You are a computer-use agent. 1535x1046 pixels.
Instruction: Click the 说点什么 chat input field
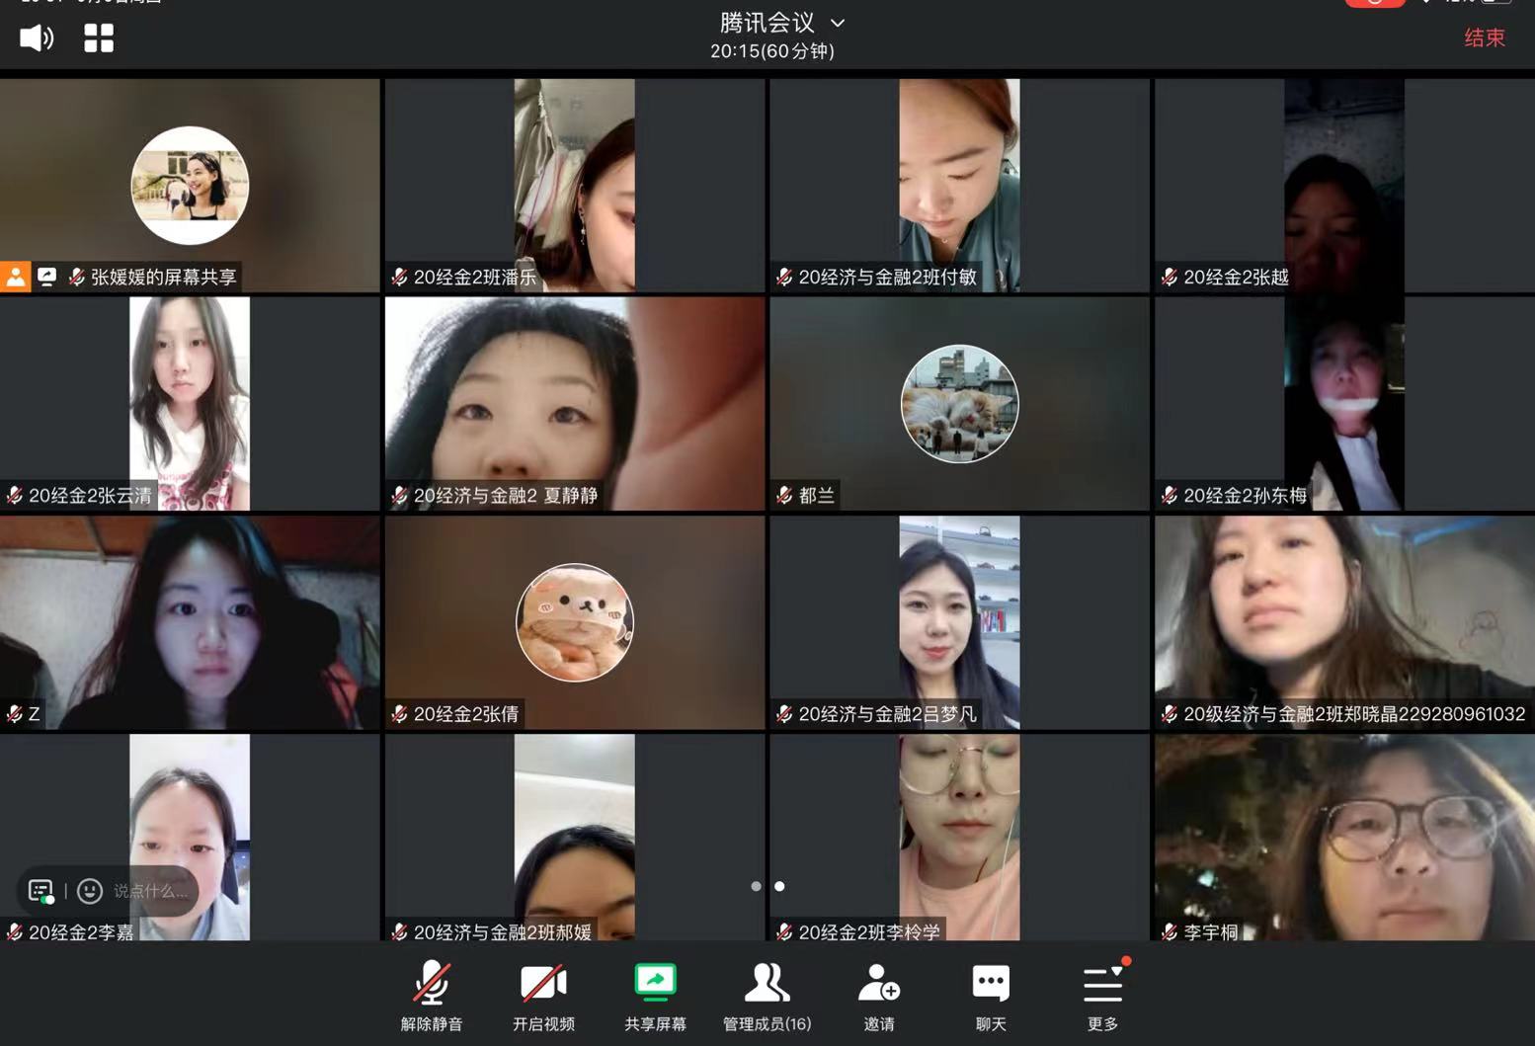[150, 891]
